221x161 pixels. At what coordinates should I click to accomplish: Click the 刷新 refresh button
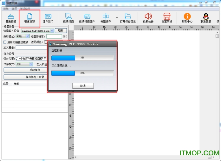(61, 31)
